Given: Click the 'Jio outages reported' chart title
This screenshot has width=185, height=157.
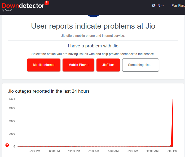Looking at the screenshot, I should [49, 91].
